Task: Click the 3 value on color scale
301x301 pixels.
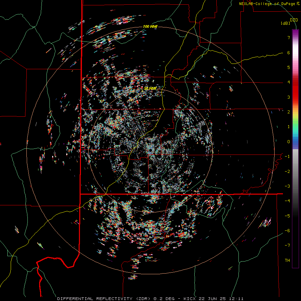Action: [289, 97]
